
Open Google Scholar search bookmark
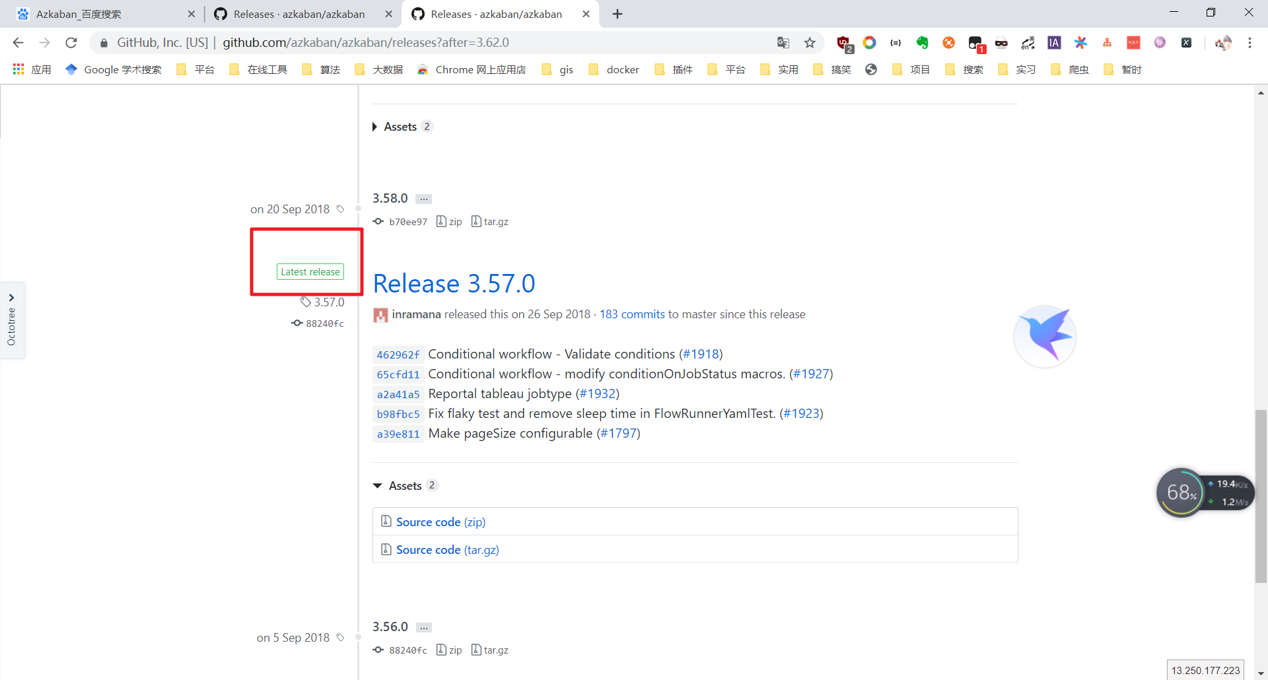(x=114, y=69)
